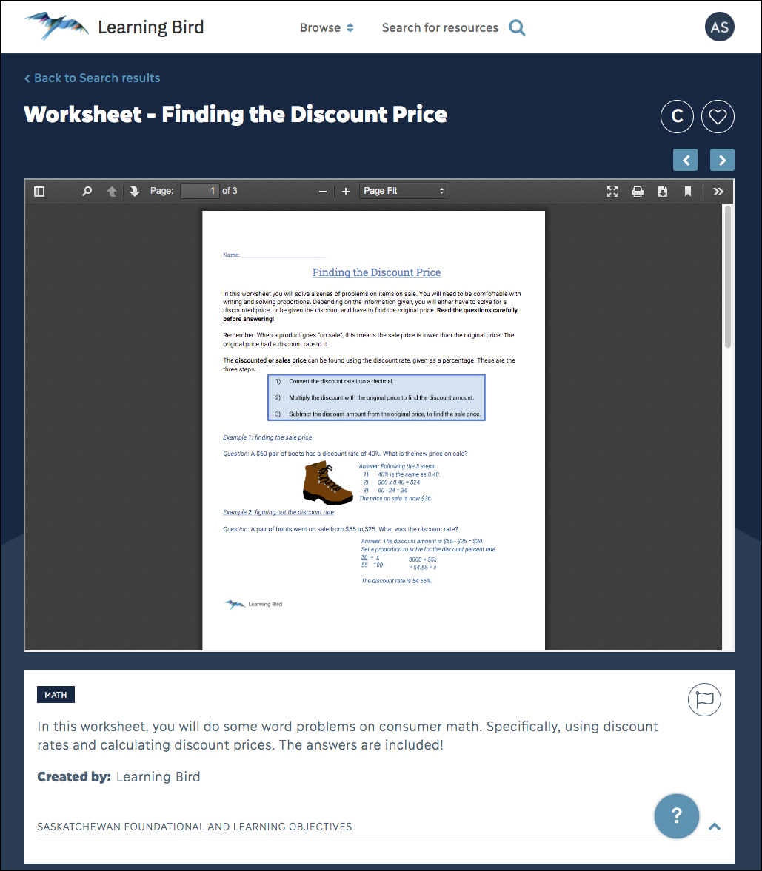
Task: Go to the next page
Action: (x=133, y=191)
